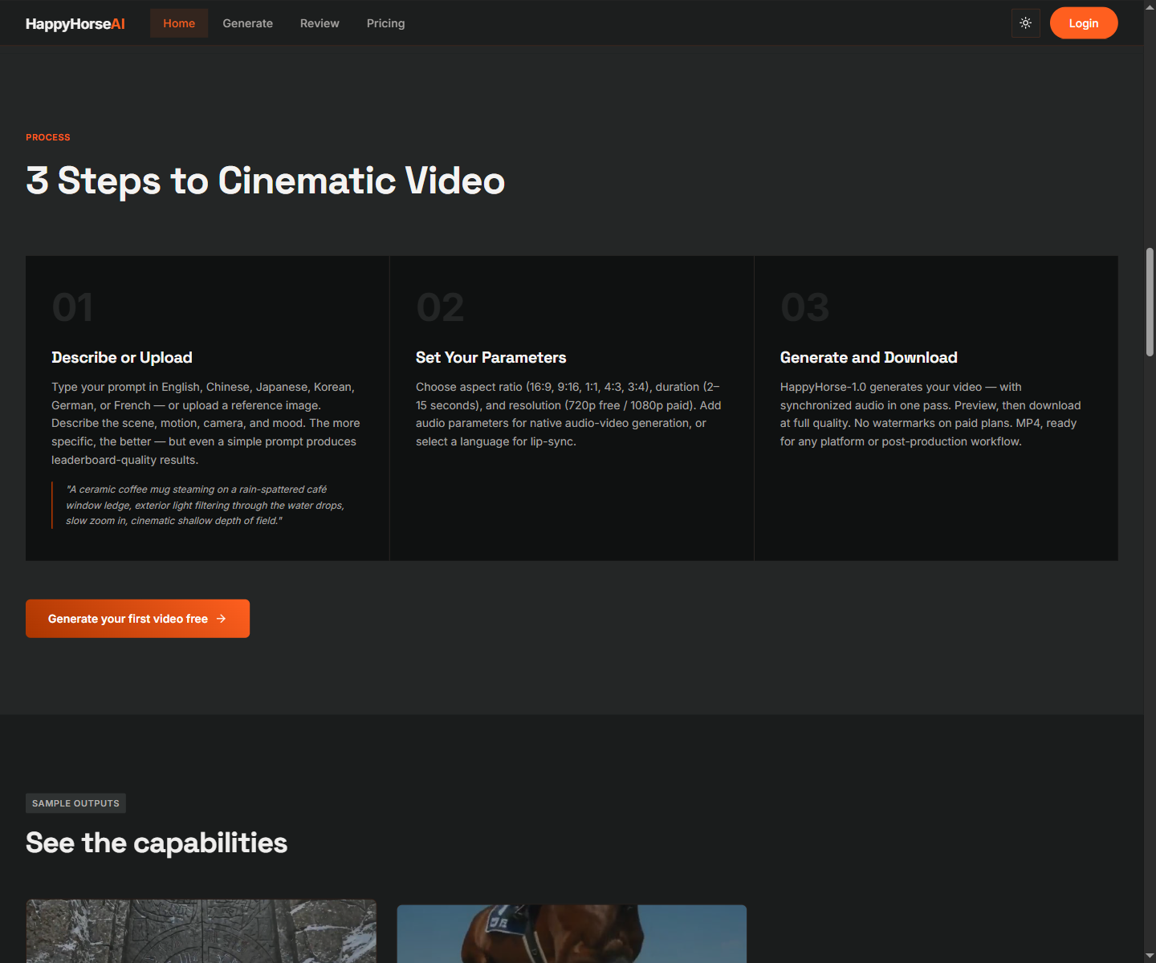The width and height of the screenshot is (1156, 963).
Task: Click the Generate and Download card title
Action: click(x=869, y=357)
